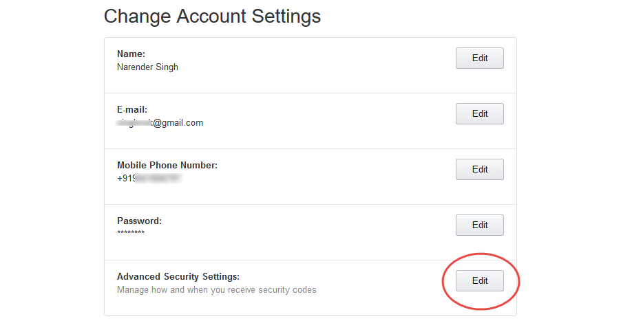This screenshot has width=621, height=323.
Task: Click the "Mobile Phone Number:" label
Action: 167,165
